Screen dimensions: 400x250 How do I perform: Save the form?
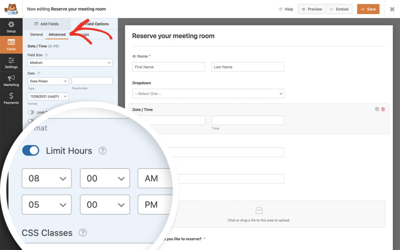pos(368,9)
